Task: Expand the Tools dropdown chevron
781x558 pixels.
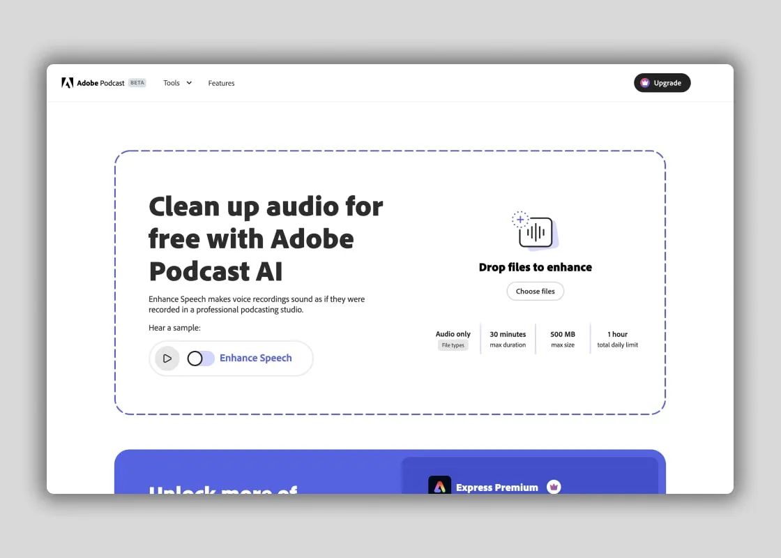Action: coord(189,83)
